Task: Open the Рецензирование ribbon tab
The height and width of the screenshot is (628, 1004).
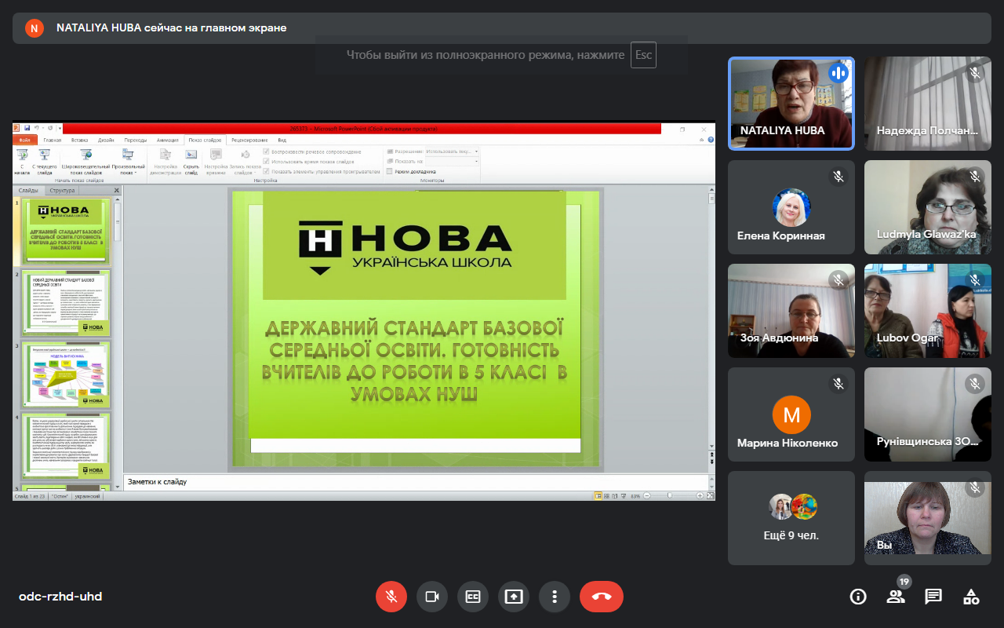Action: 249,140
